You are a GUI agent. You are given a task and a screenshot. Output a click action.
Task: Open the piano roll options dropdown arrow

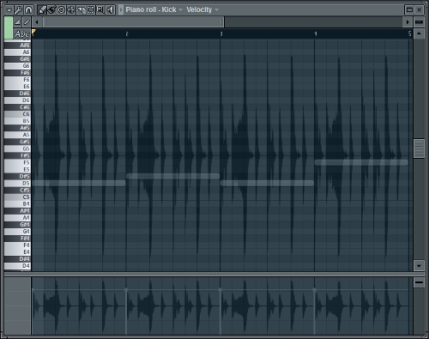[x=9, y=10]
